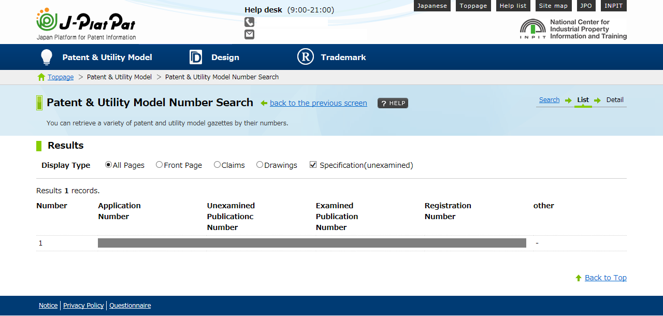Click the J-PlatPat logo
Viewport: 663px width, 316px height.
coord(86,24)
